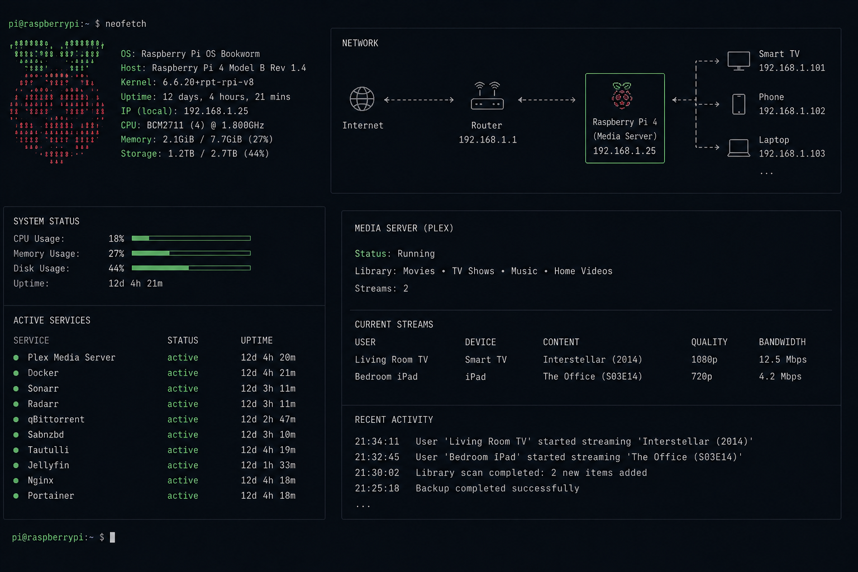Click the Memory '2.1GiB / 7.7GiB (27%)' value
The image size is (858, 572).
point(217,140)
